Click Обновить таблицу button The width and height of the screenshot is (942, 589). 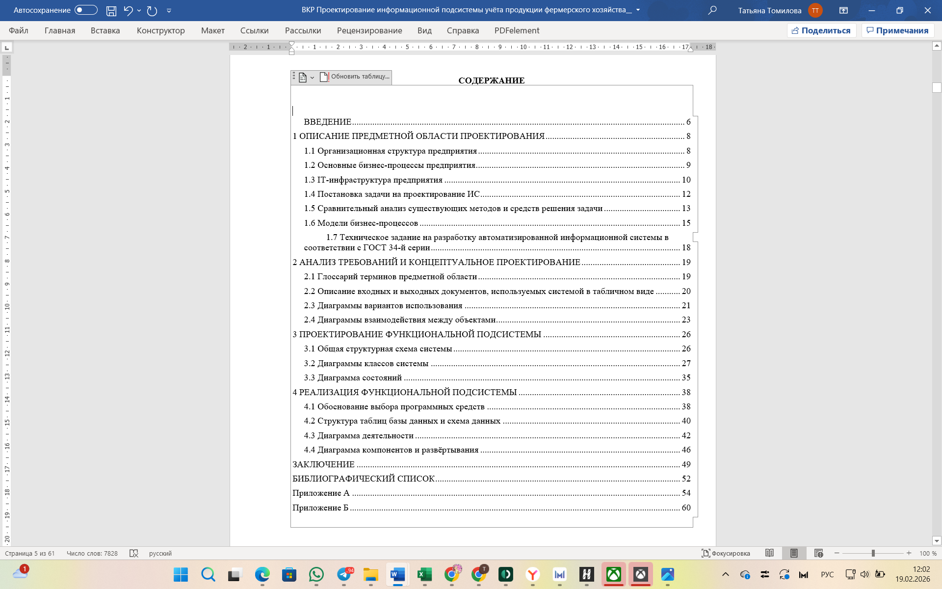[x=355, y=77]
